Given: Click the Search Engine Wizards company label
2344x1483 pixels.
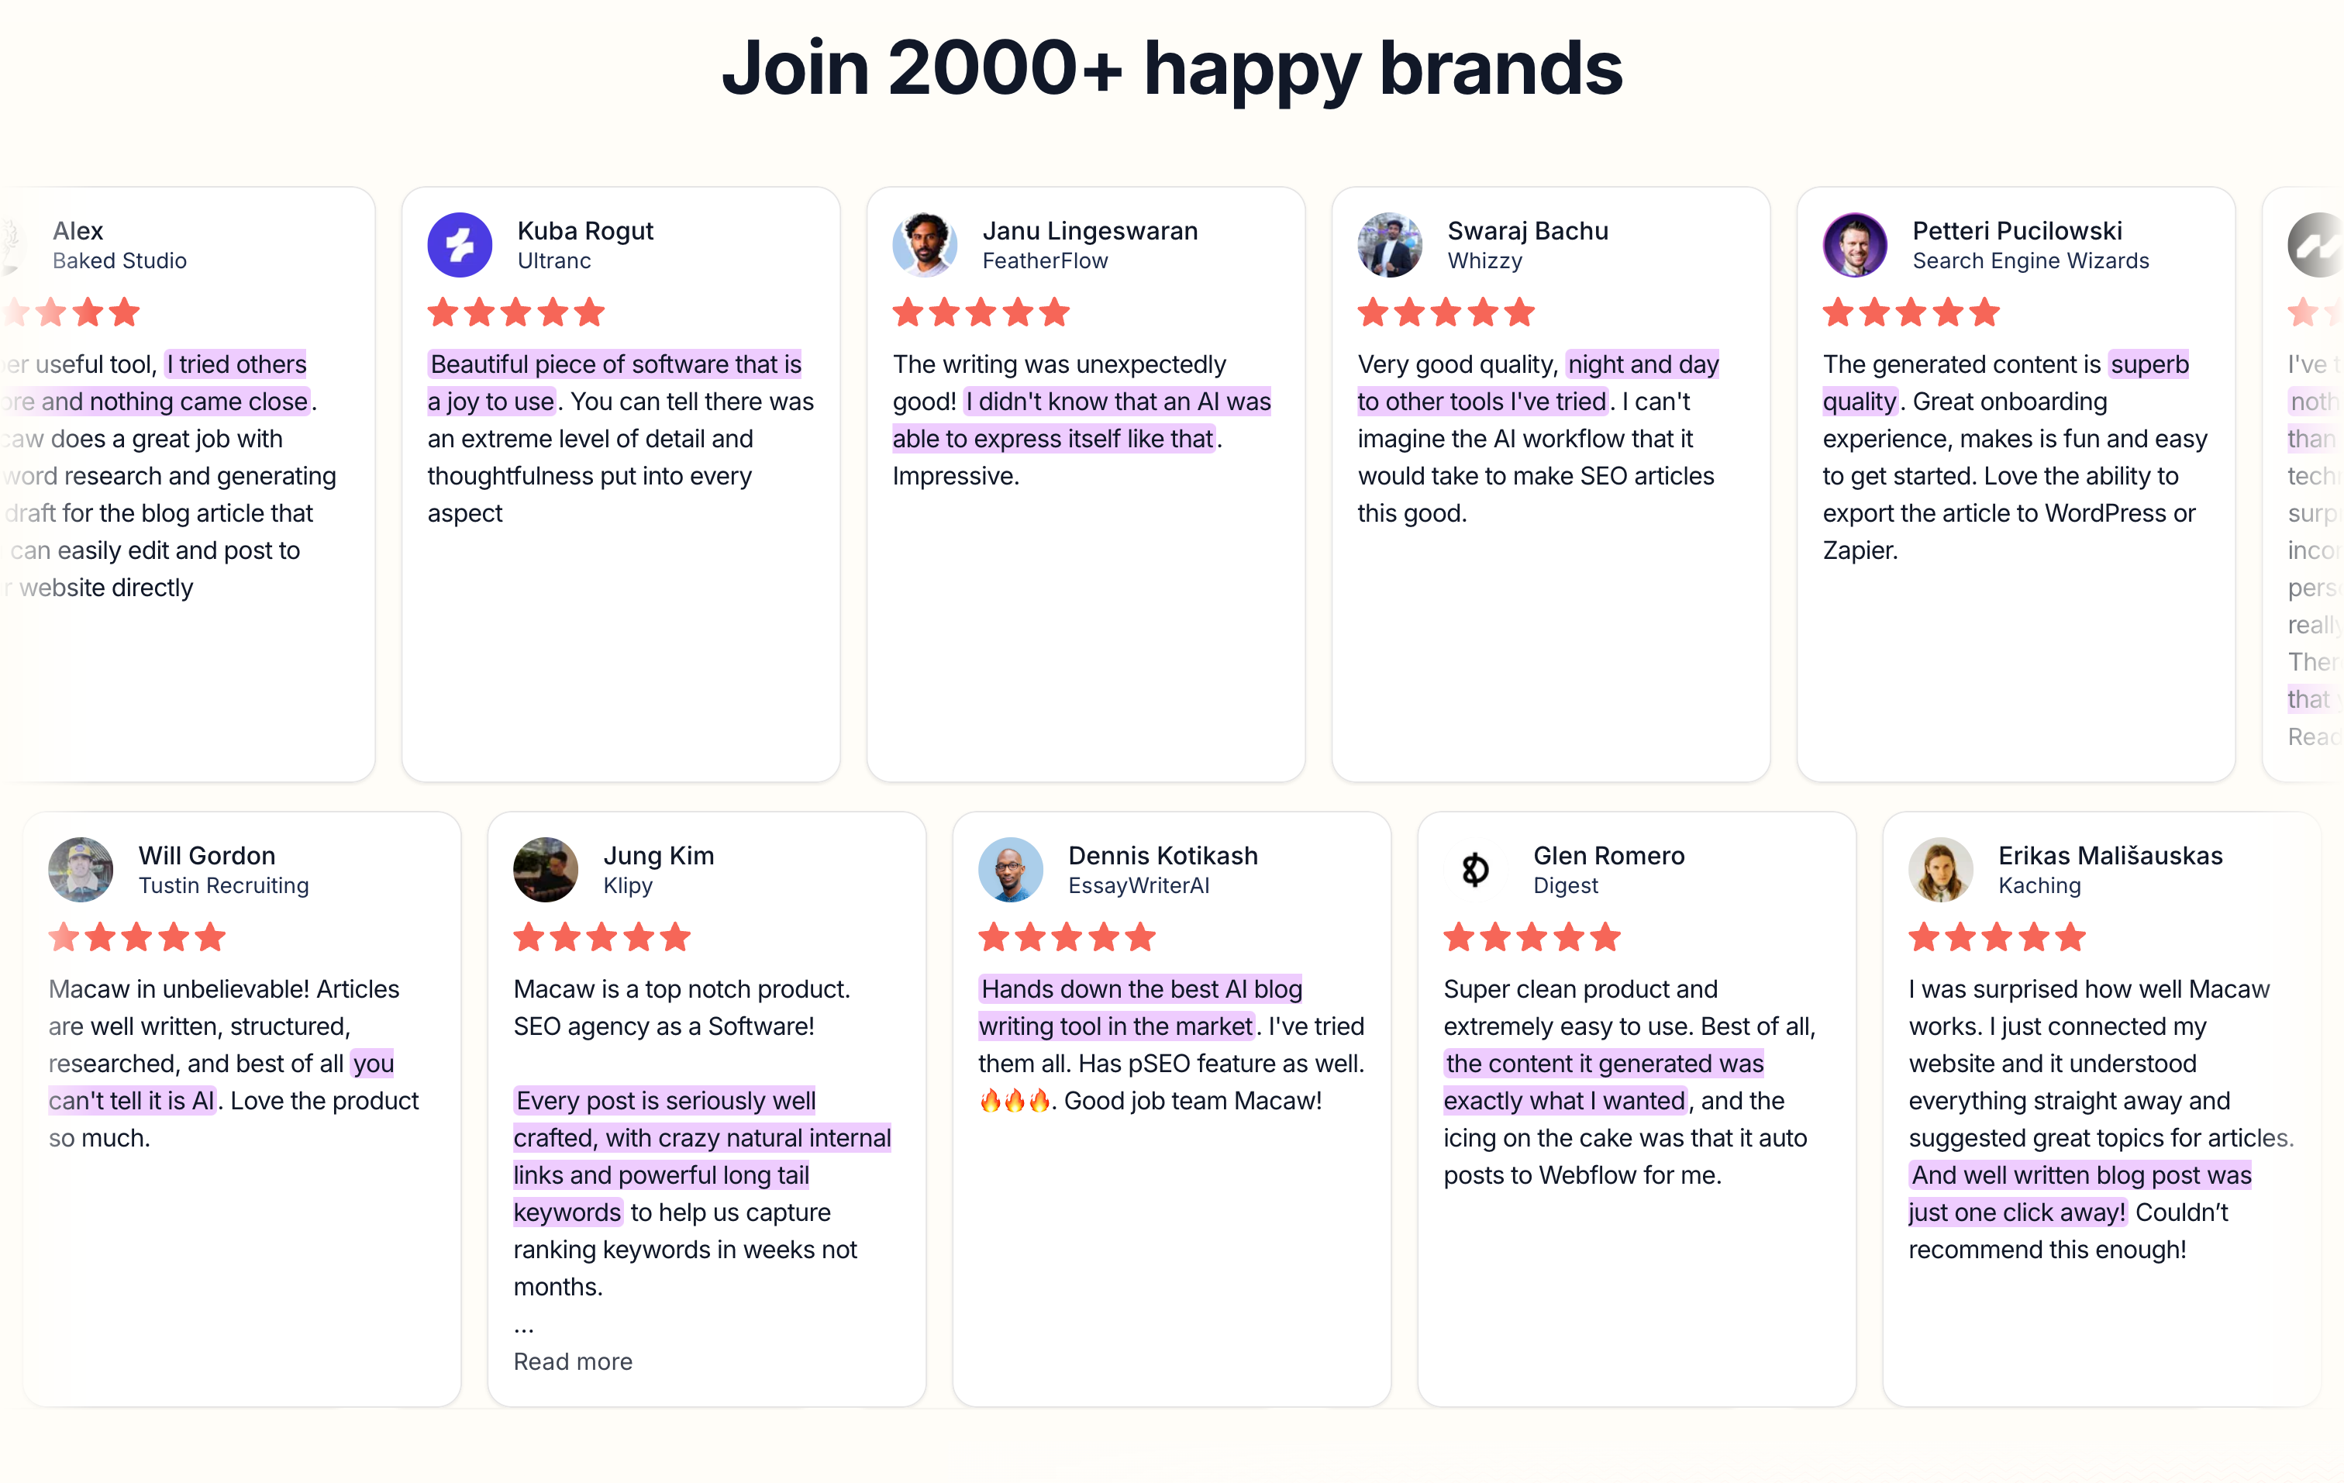Looking at the screenshot, I should click(2031, 261).
